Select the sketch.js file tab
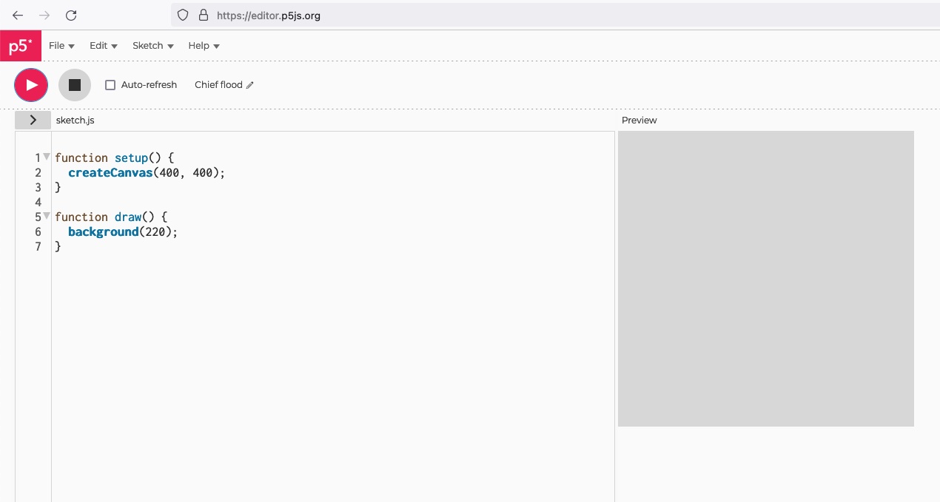940x502 pixels. 75,120
